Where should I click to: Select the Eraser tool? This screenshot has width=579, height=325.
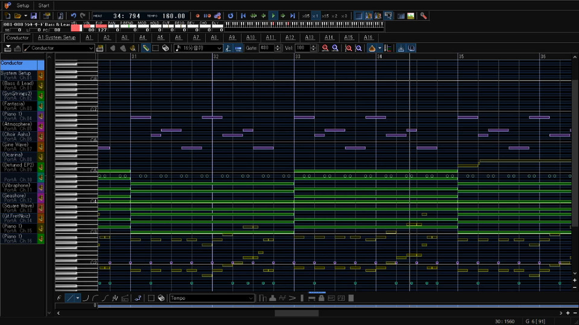coord(165,48)
